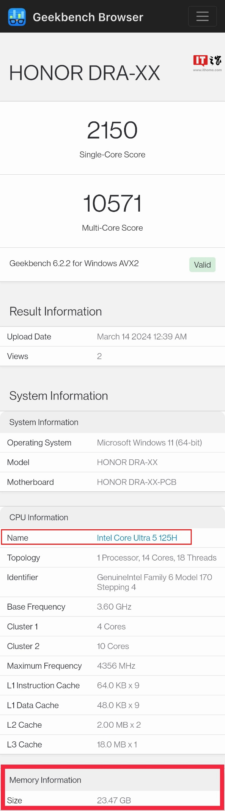Open the Intel Core Ultra 5 125H link

137,538
